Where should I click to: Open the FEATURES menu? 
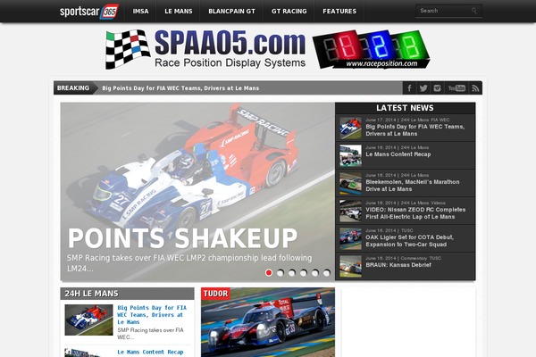click(x=339, y=12)
